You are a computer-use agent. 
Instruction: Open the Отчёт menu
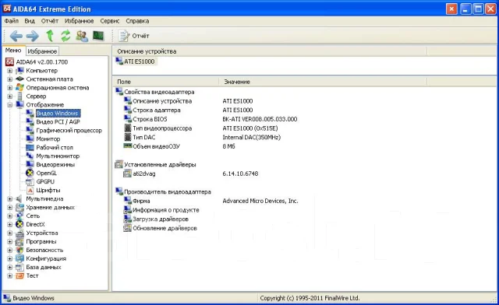tap(50, 21)
